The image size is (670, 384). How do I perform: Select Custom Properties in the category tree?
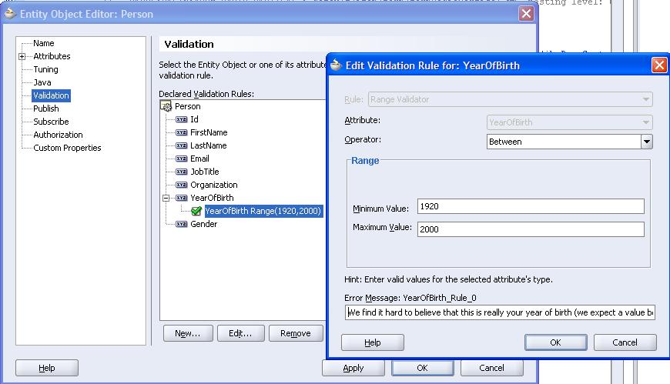pyautogui.click(x=67, y=148)
